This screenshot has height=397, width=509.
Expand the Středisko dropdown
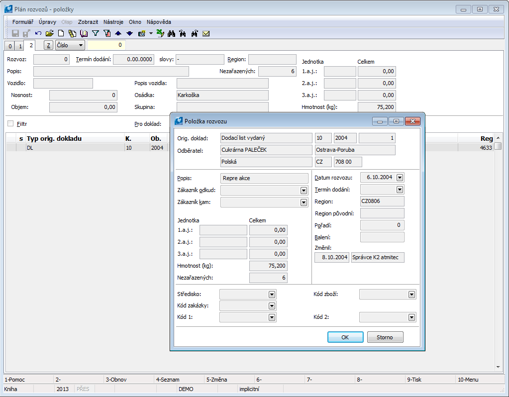coord(272,294)
